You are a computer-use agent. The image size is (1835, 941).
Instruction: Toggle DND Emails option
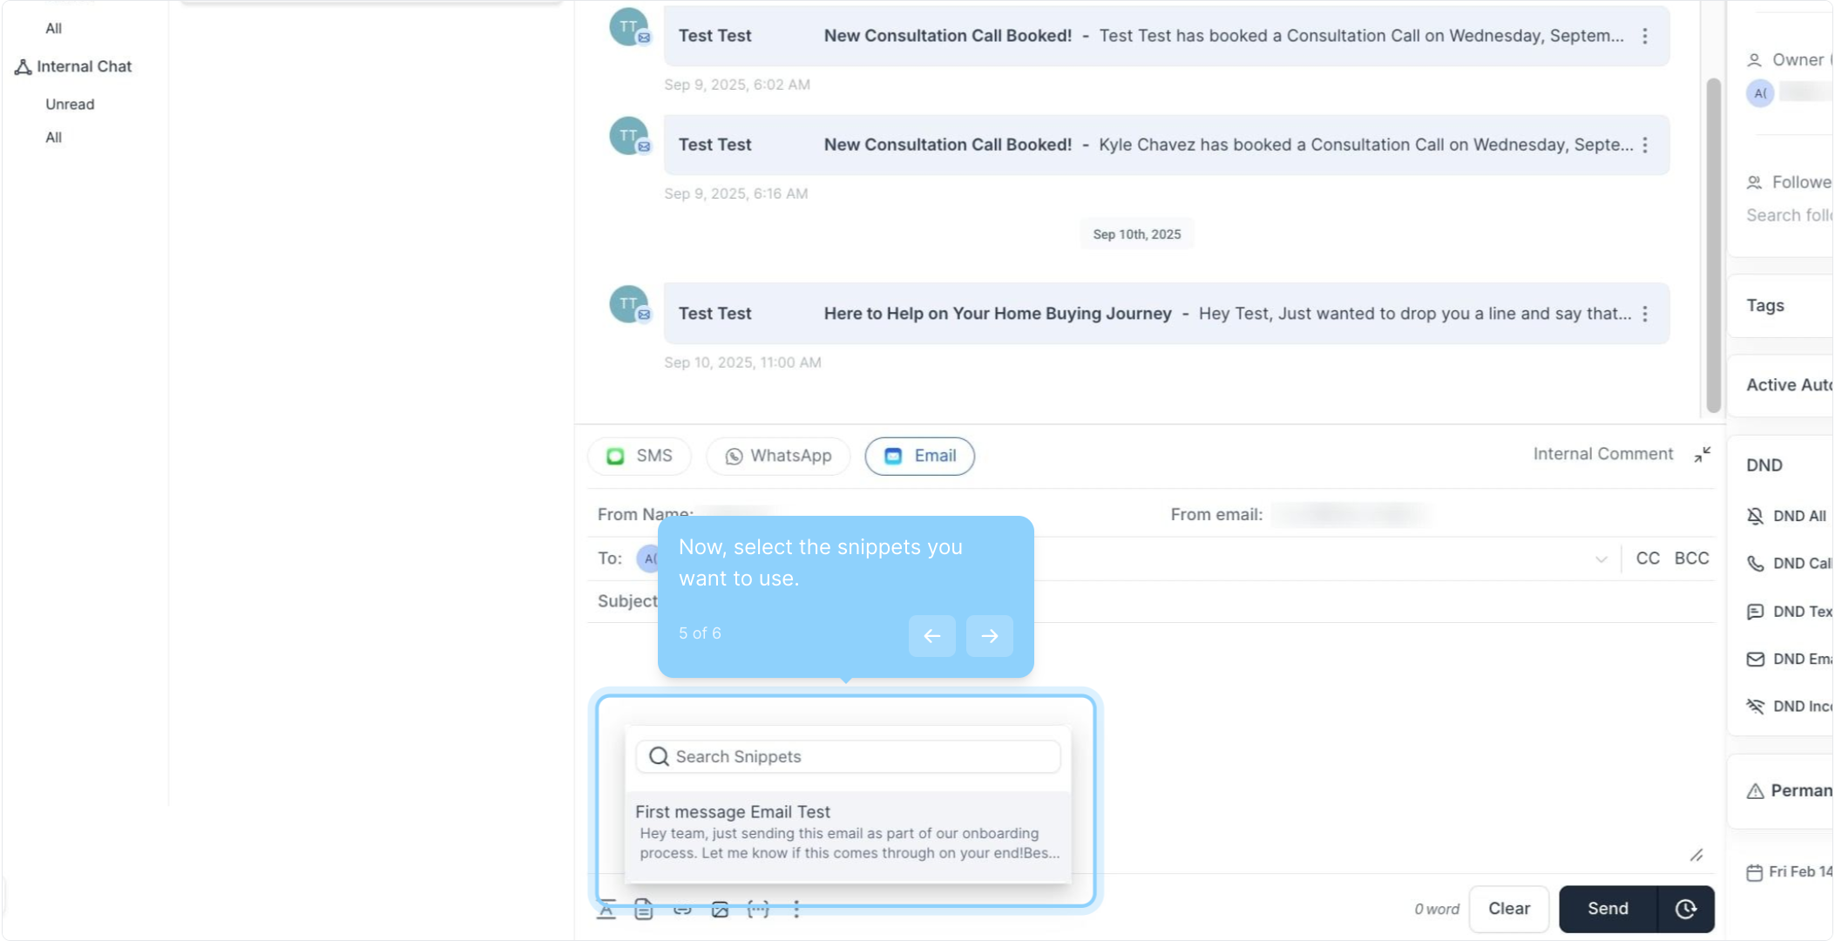click(x=1800, y=659)
